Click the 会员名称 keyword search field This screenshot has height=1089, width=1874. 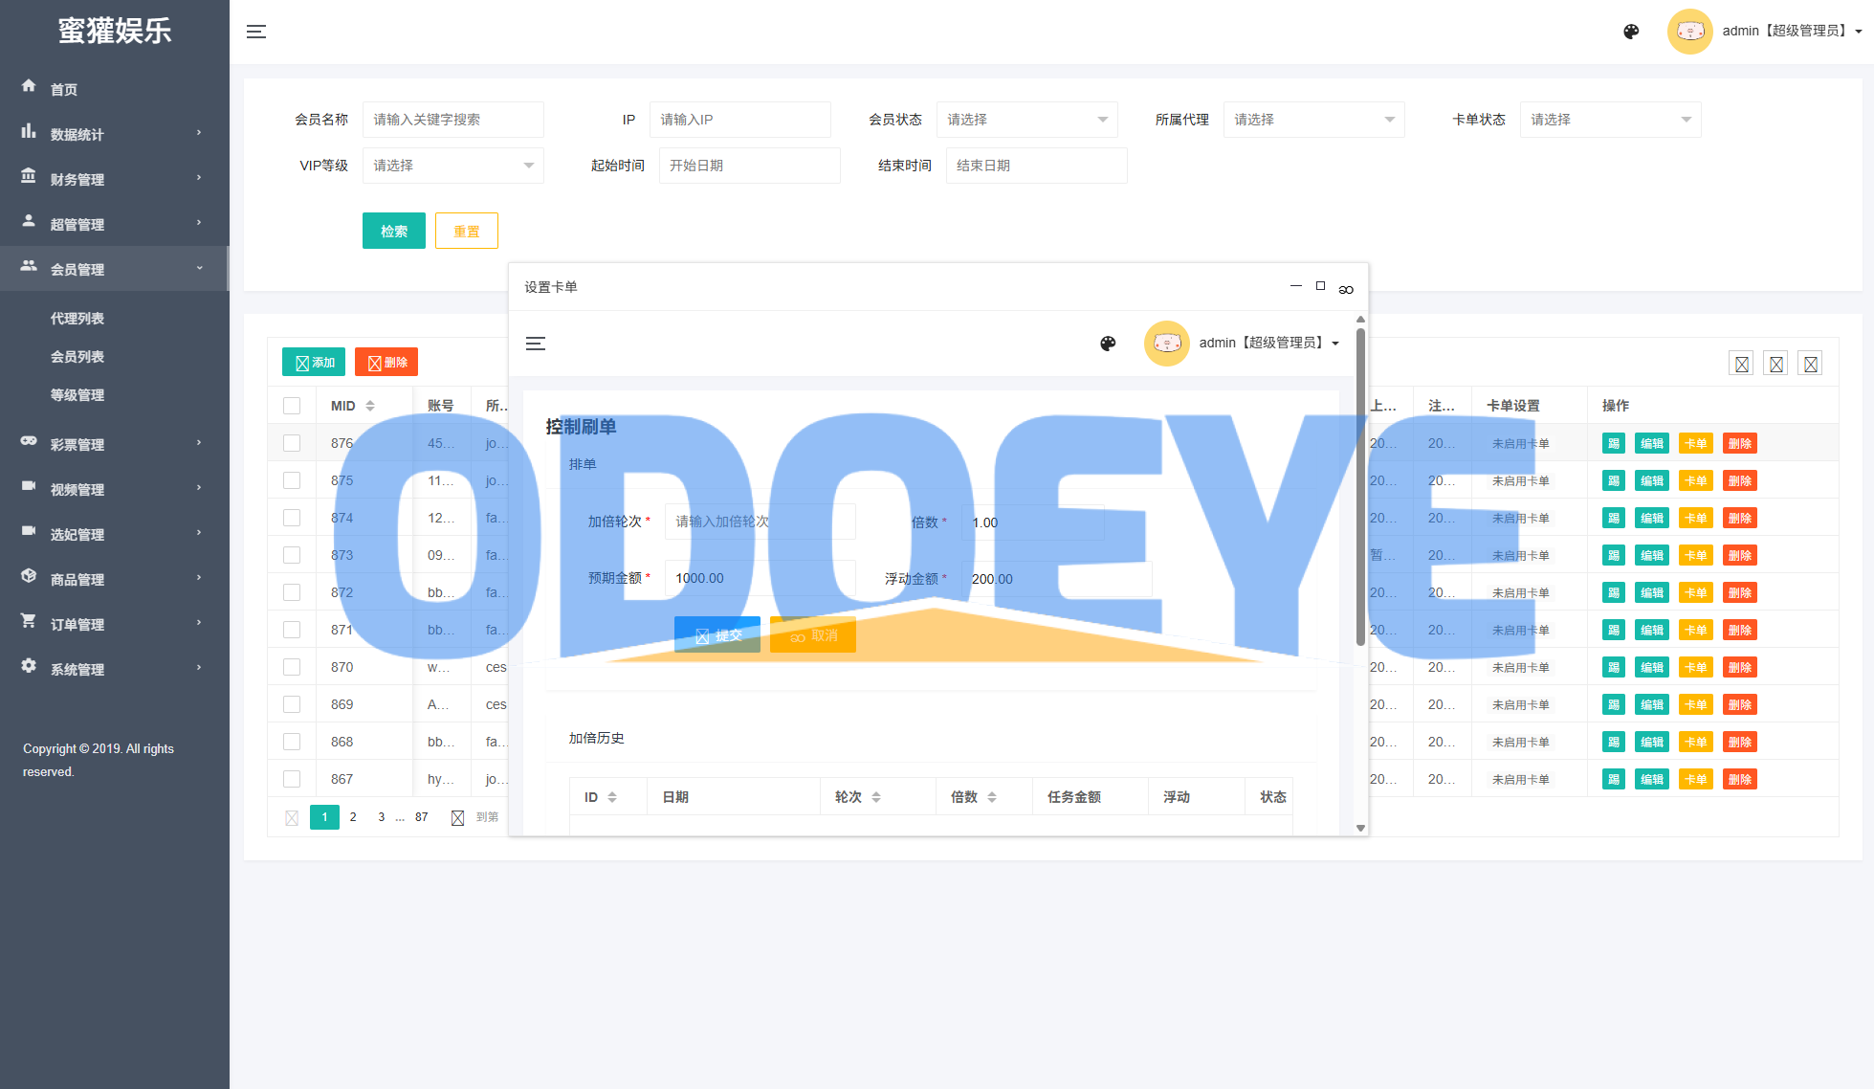coord(452,120)
